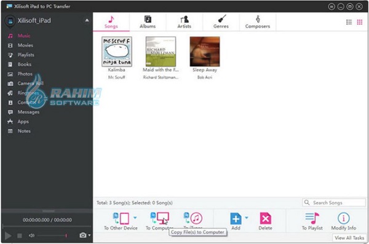Click in the Search Songs field
The height and width of the screenshot is (244, 369).
tap(334, 203)
